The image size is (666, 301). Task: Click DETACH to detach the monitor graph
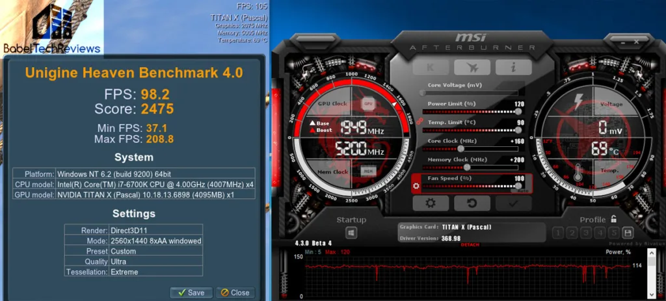[470, 245]
